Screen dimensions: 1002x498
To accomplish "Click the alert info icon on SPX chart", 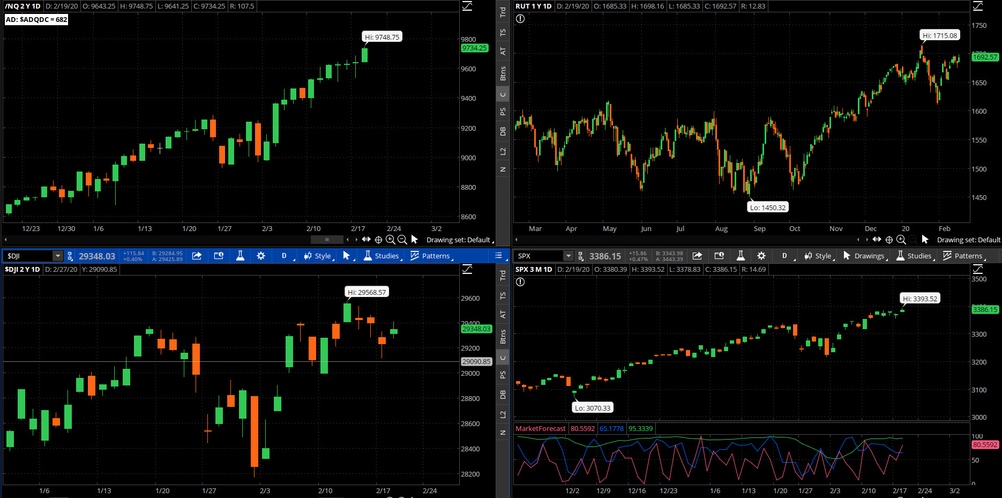I will 520,282.
